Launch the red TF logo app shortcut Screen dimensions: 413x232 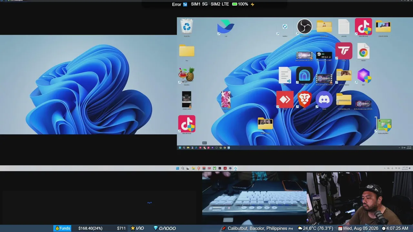[x=344, y=51]
